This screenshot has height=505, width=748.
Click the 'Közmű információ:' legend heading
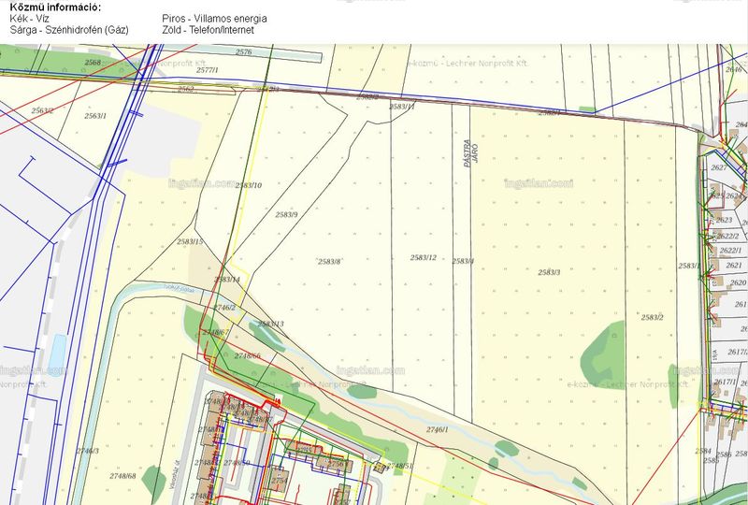(55, 7)
